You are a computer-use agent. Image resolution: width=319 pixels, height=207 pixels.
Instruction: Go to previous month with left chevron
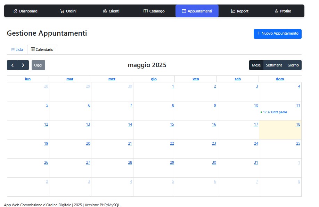(13, 65)
